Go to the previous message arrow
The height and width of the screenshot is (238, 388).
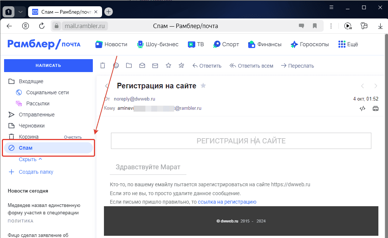click(x=362, y=86)
